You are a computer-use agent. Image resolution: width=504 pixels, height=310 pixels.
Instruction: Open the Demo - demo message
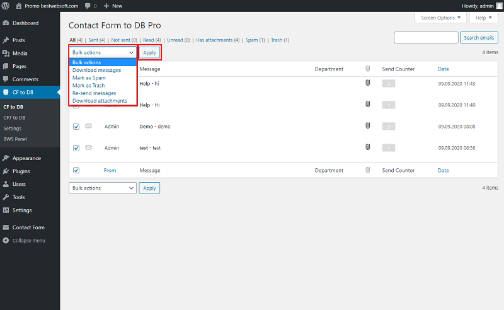click(155, 127)
